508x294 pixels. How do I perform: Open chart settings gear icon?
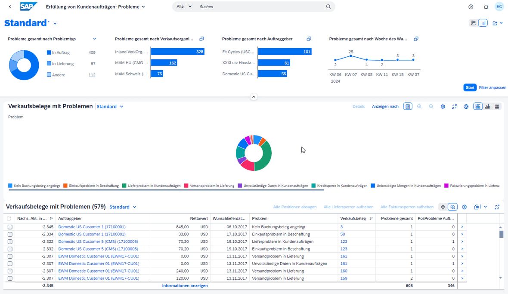443,106
